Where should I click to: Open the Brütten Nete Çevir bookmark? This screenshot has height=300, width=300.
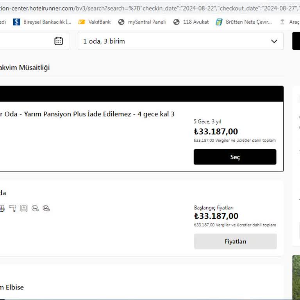pos(244,22)
